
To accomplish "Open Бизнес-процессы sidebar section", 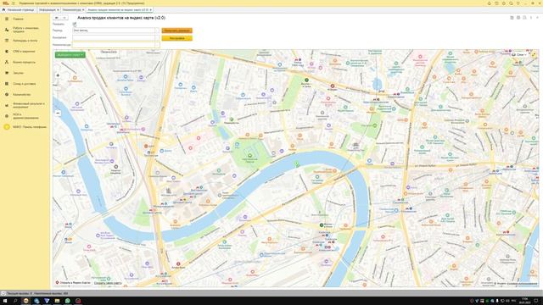I will [24, 62].
